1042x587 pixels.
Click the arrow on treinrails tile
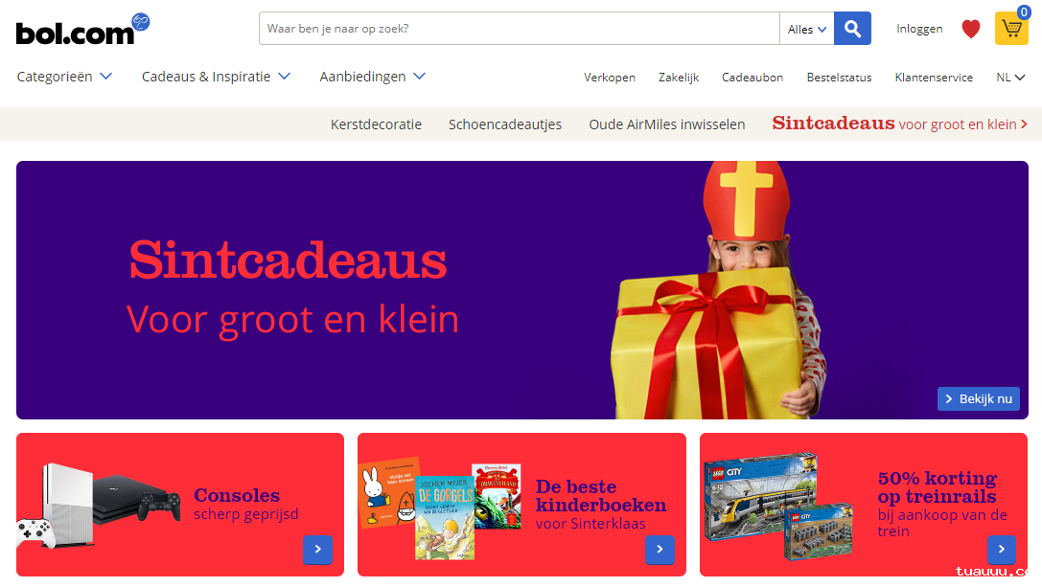[x=1002, y=550]
